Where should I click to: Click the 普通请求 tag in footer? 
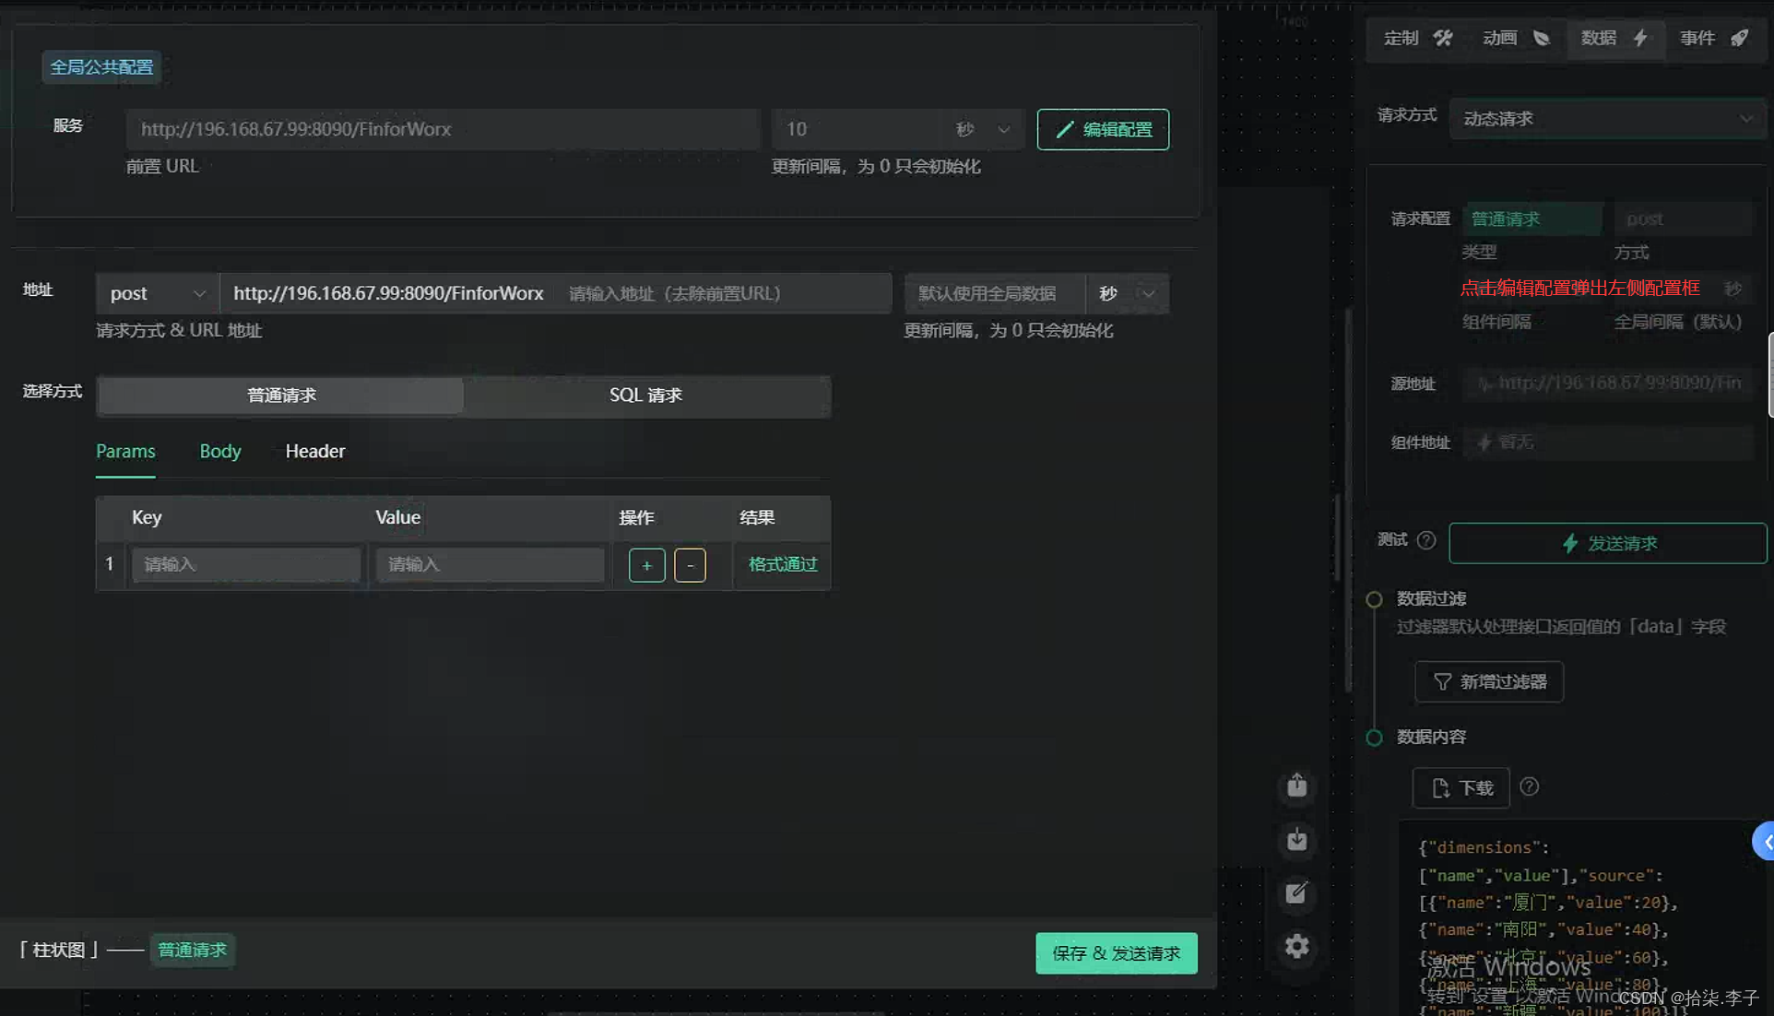(x=192, y=950)
